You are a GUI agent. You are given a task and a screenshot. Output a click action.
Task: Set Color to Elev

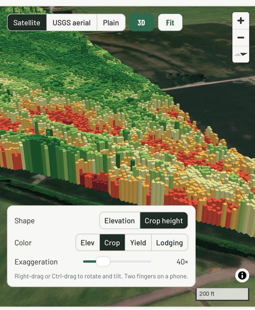(x=88, y=243)
